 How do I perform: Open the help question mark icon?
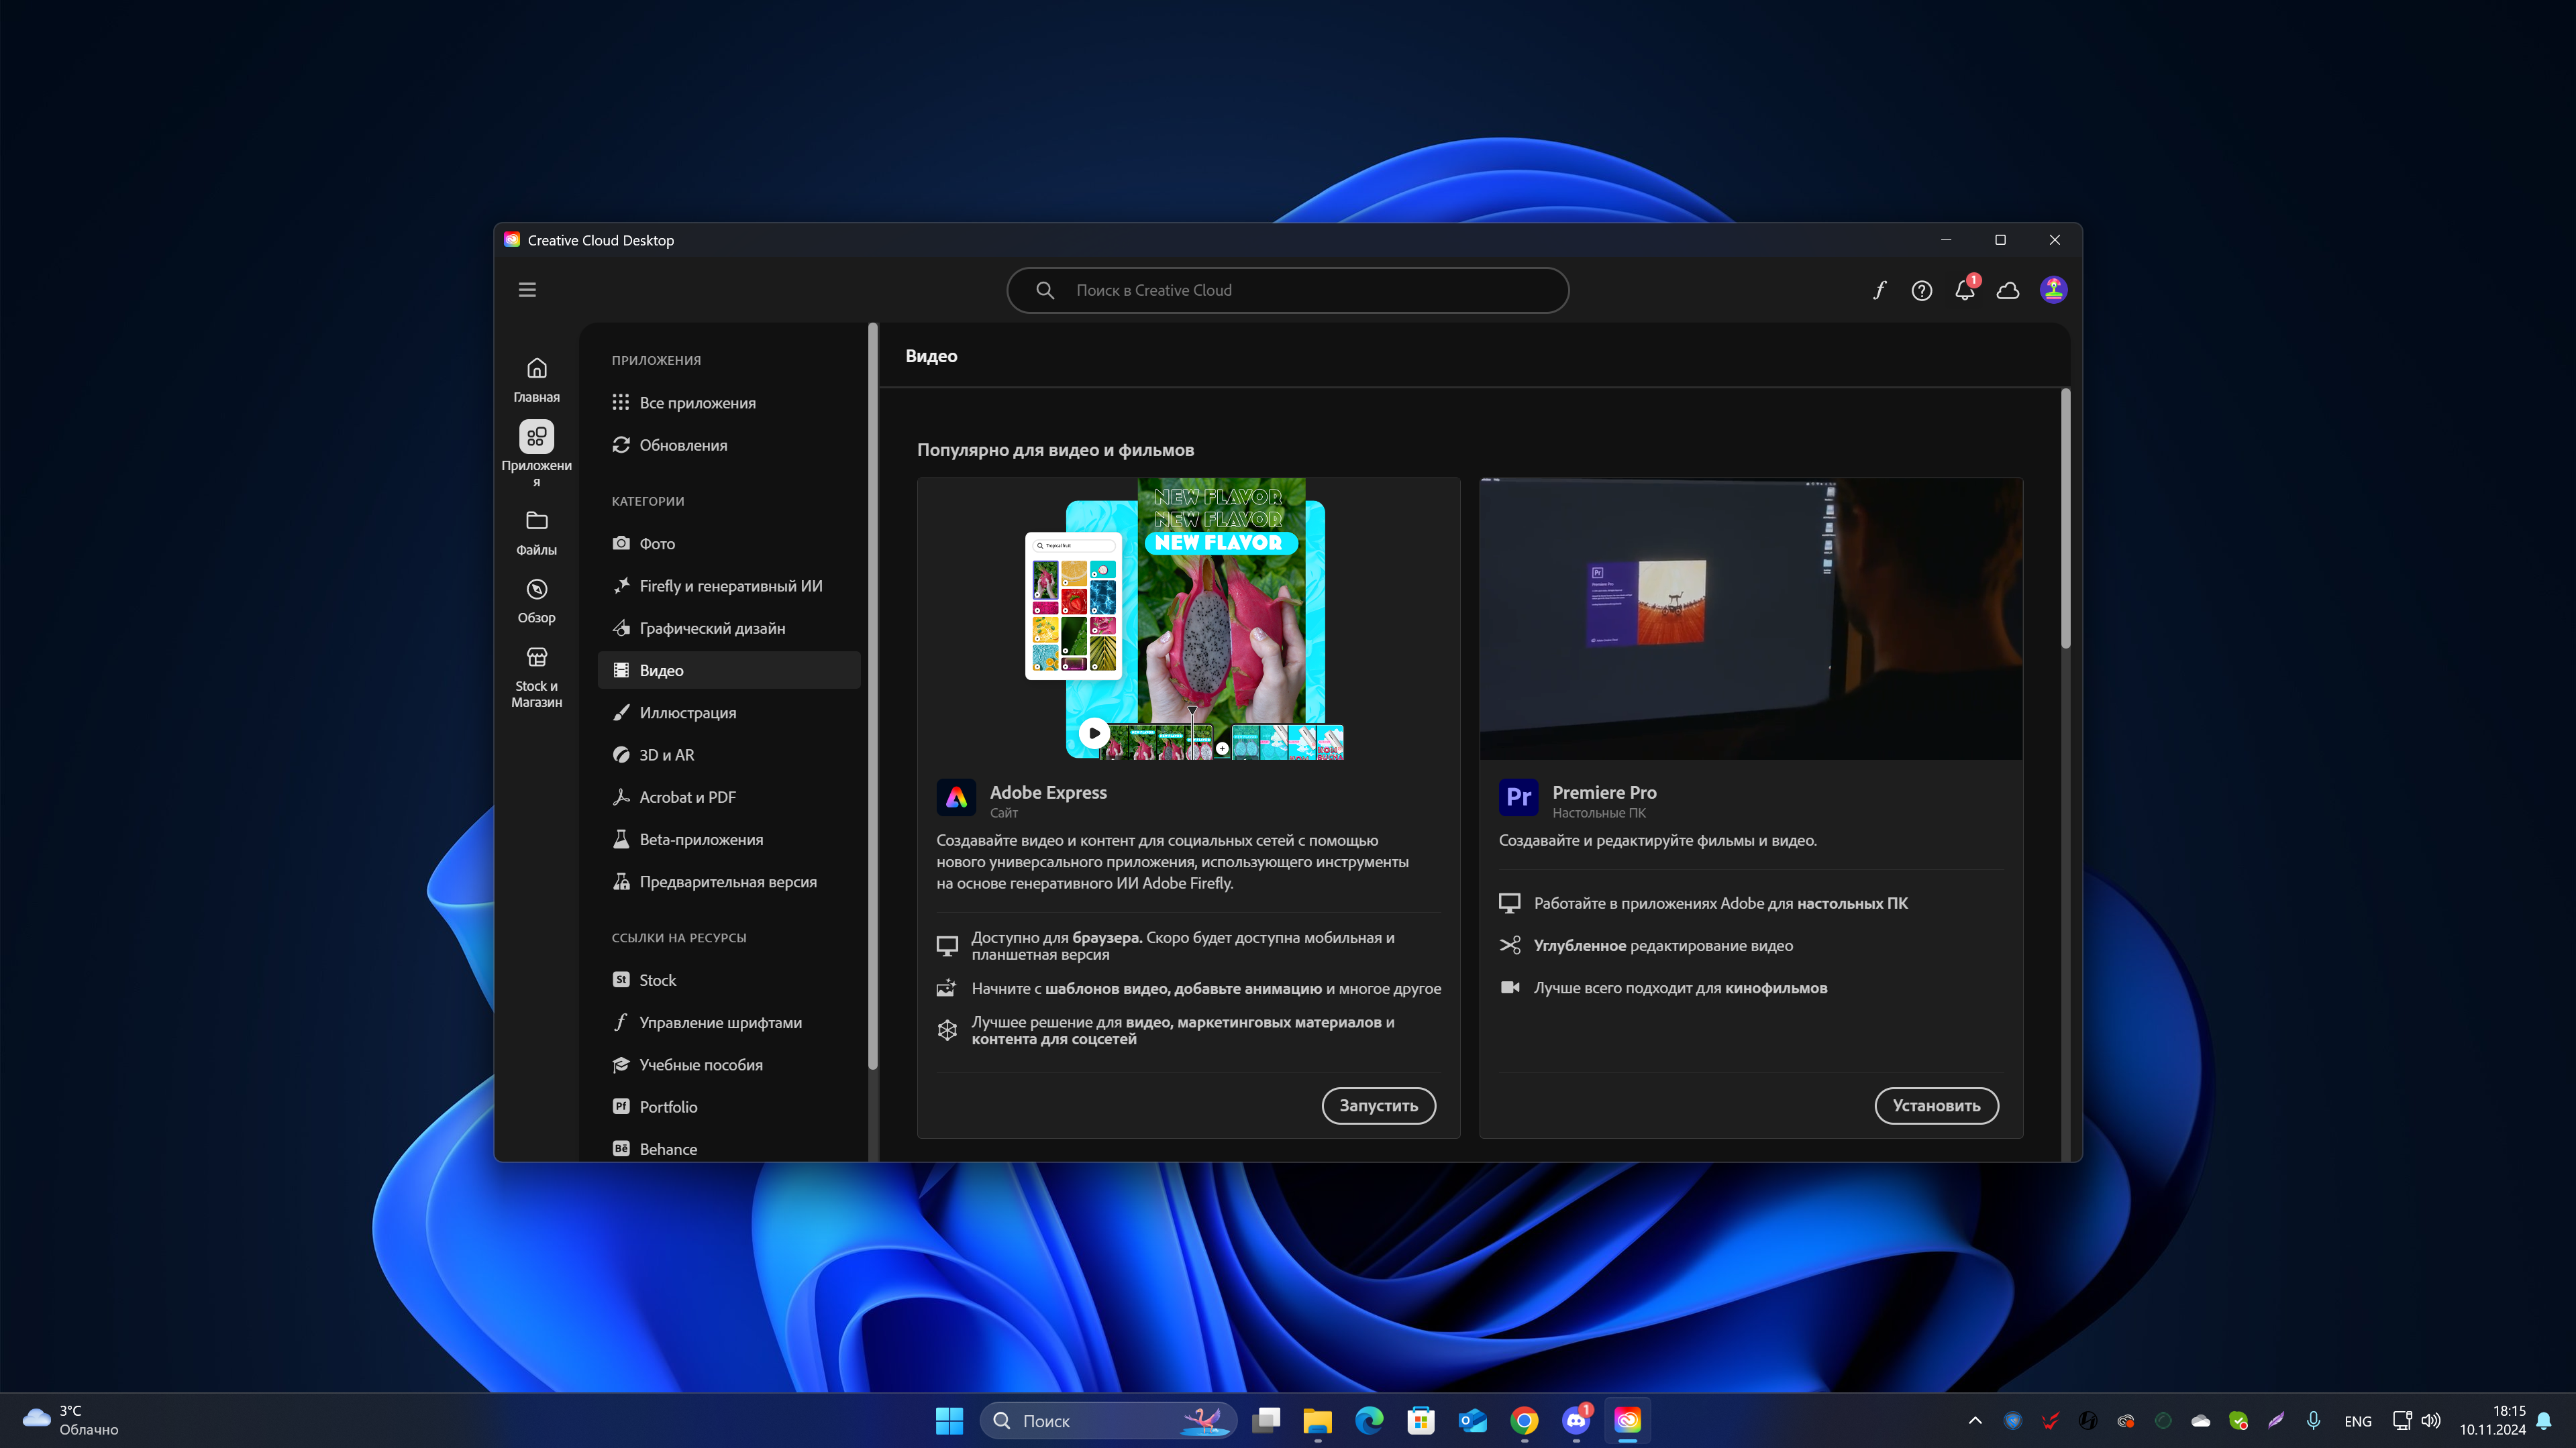1921,290
